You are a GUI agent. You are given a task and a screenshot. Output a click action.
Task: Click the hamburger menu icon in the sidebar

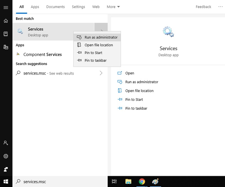(6, 8)
